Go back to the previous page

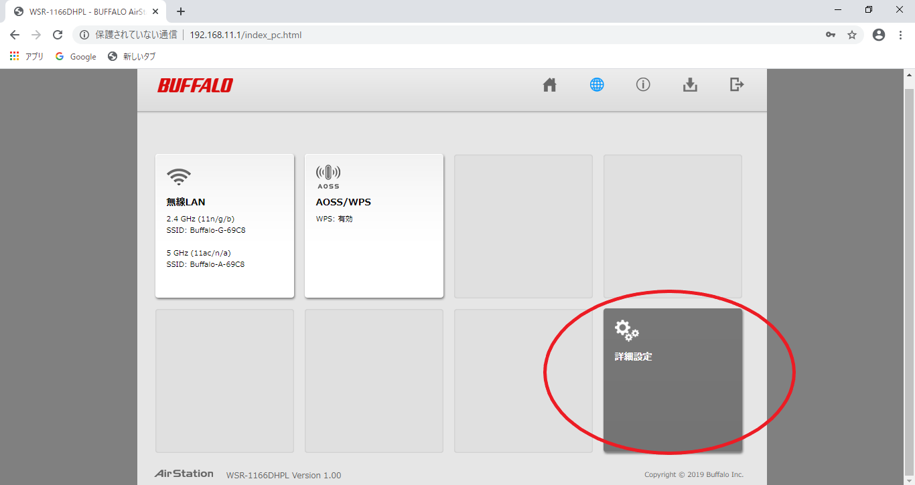click(15, 35)
